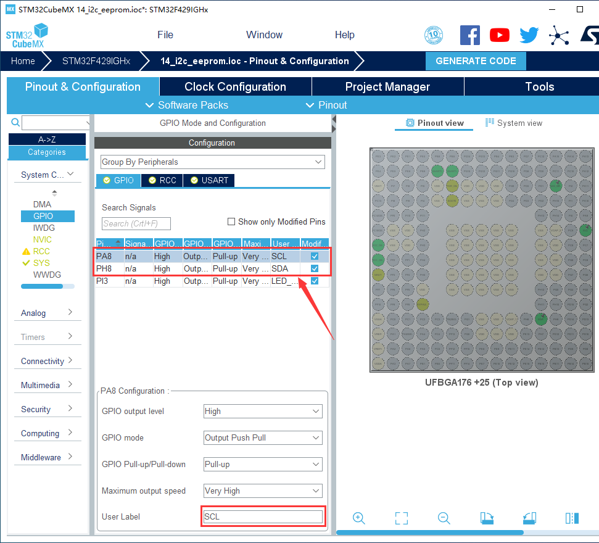This screenshot has width=599, height=543.
Task: Uncheck the Modified box for PI3
Action: [315, 281]
